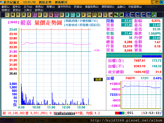This screenshot has height=123, width=164.
Task: Click the Esc toolbar button
Action: click(x=132, y=15)
